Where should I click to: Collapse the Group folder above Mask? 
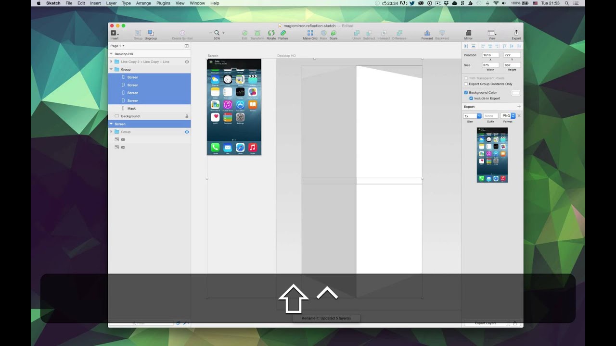tap(111, 69)
